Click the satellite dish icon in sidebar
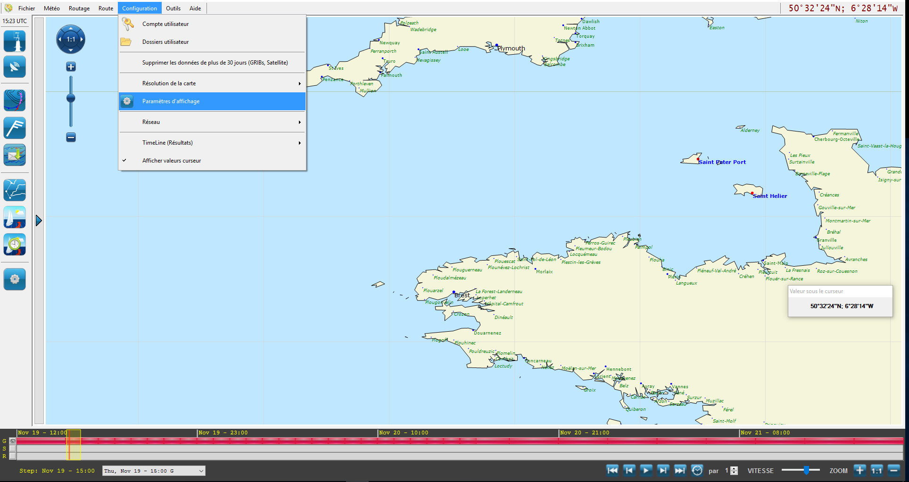The width and height of the screenshot is (909, 482). 15,67
